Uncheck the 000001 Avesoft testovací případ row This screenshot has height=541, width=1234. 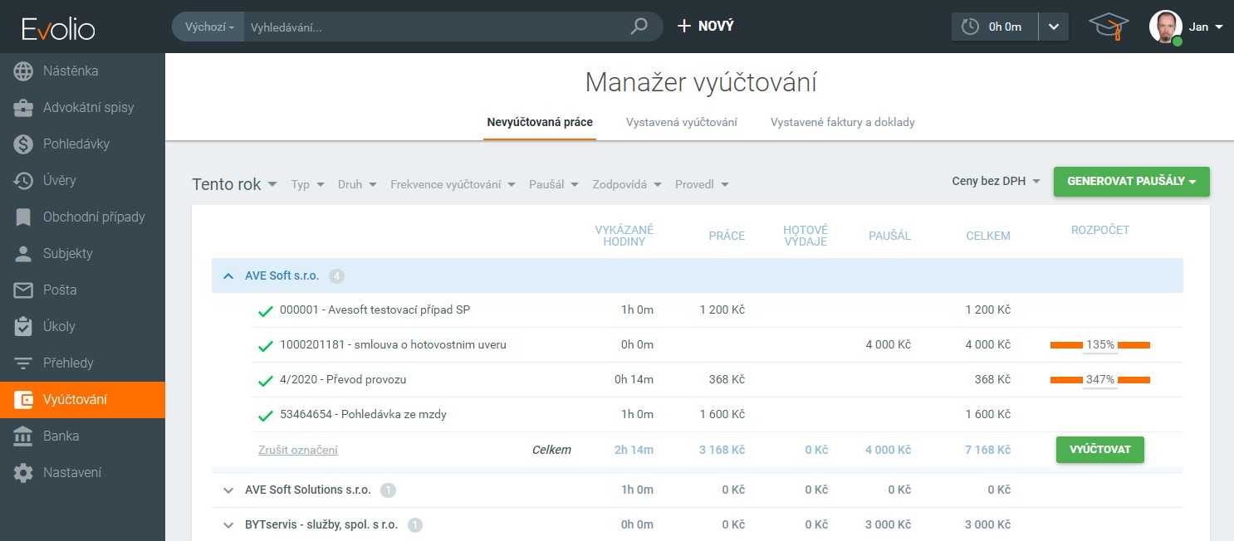coord(266,310)
